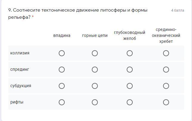Select срединно-океанический хребет for рифты row
The width and height of the screenshot is (192, 121).
(166, 102)
